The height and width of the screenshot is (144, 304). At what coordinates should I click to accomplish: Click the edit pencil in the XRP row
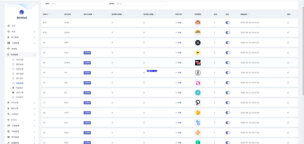[x=288, y=43]
